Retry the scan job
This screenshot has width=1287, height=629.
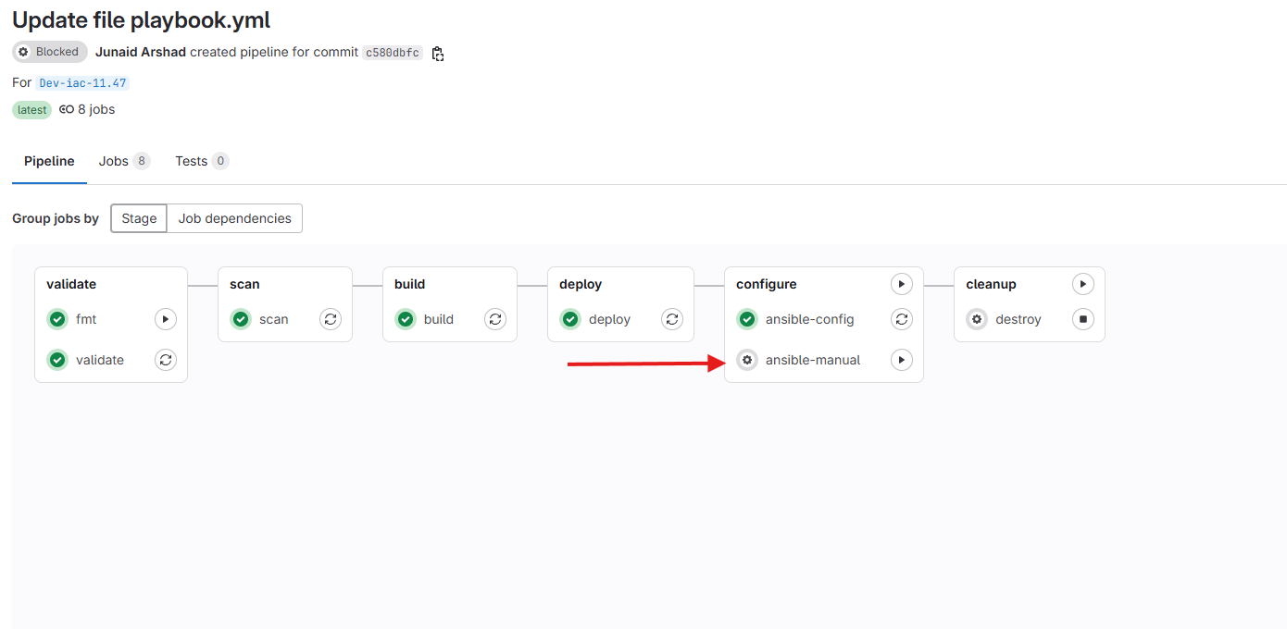(x=331, y=319)
